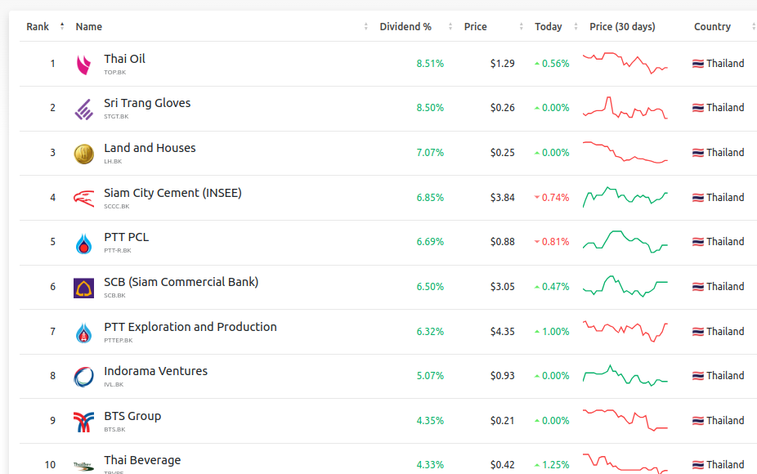The width and height of the screenshot is (757, 474).
Task: Click the Indorama Ventures logo icon
Action: click(83, 377)
